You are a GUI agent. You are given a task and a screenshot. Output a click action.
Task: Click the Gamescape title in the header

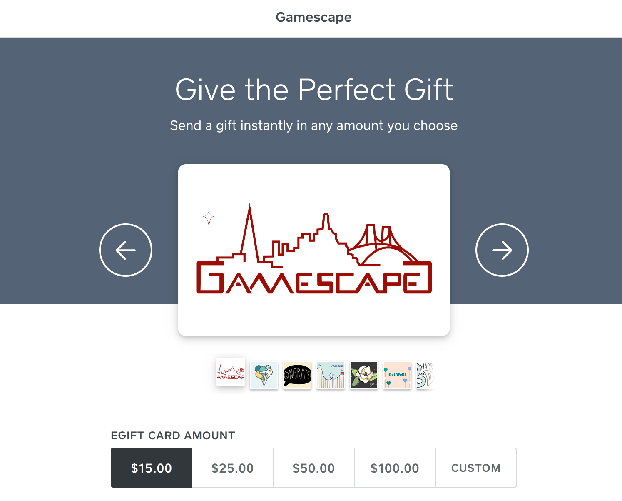(313, 17)
